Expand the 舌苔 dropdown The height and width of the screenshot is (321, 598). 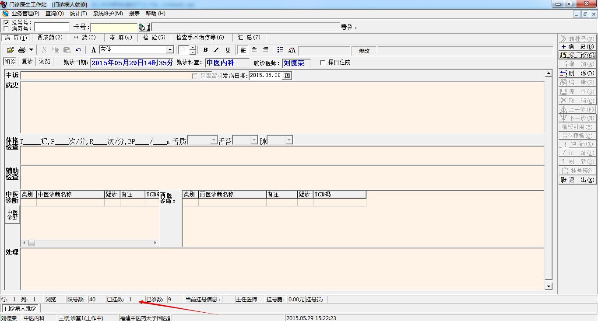(x=254, y=140)
